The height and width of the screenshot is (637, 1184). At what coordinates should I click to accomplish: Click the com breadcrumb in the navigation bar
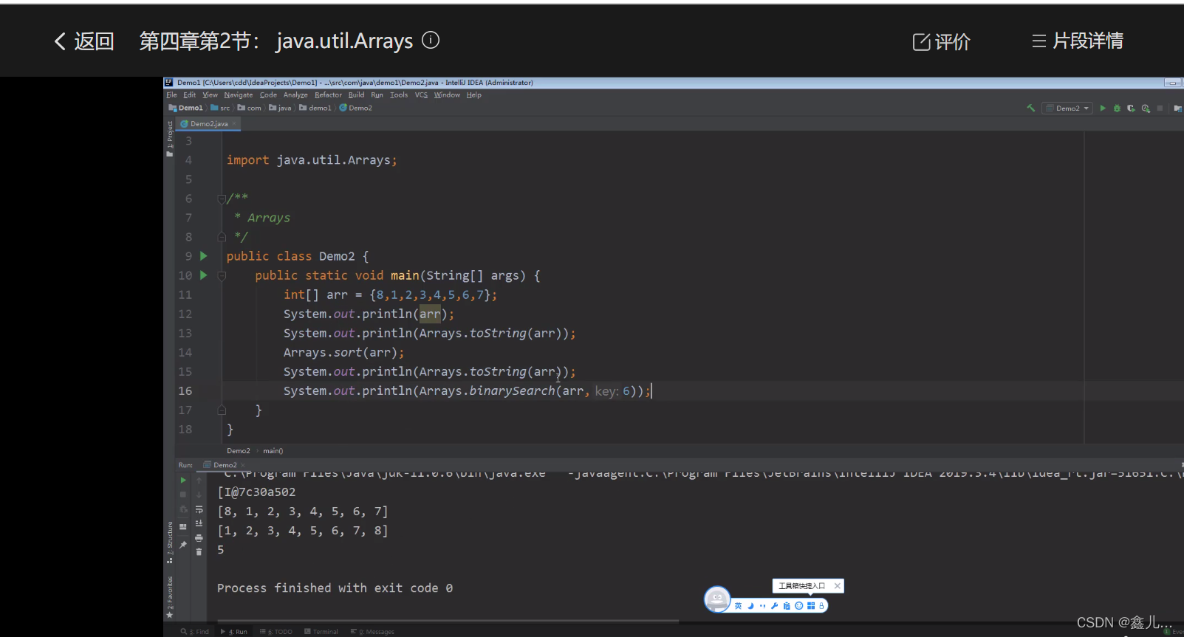tap(250, 109)
